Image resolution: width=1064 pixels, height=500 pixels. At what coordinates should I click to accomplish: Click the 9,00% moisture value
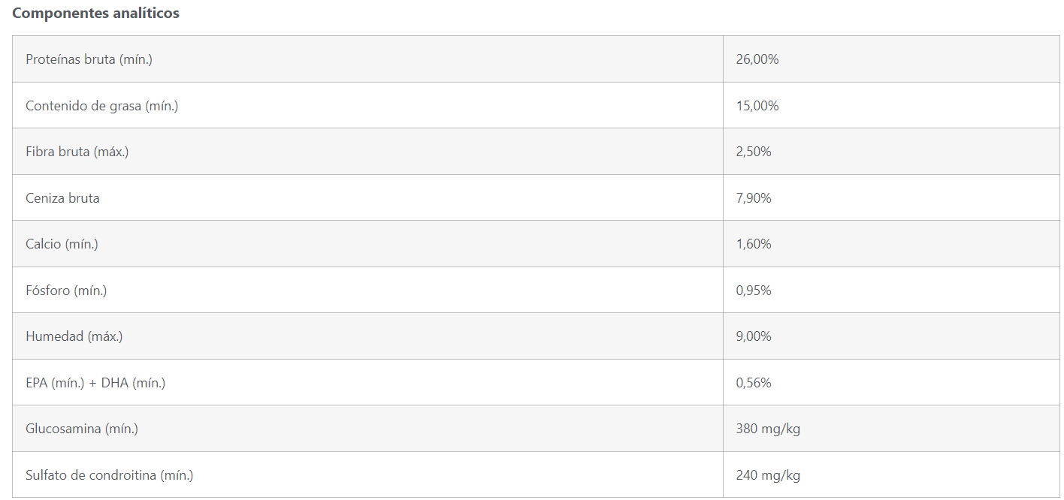point(754,336)
